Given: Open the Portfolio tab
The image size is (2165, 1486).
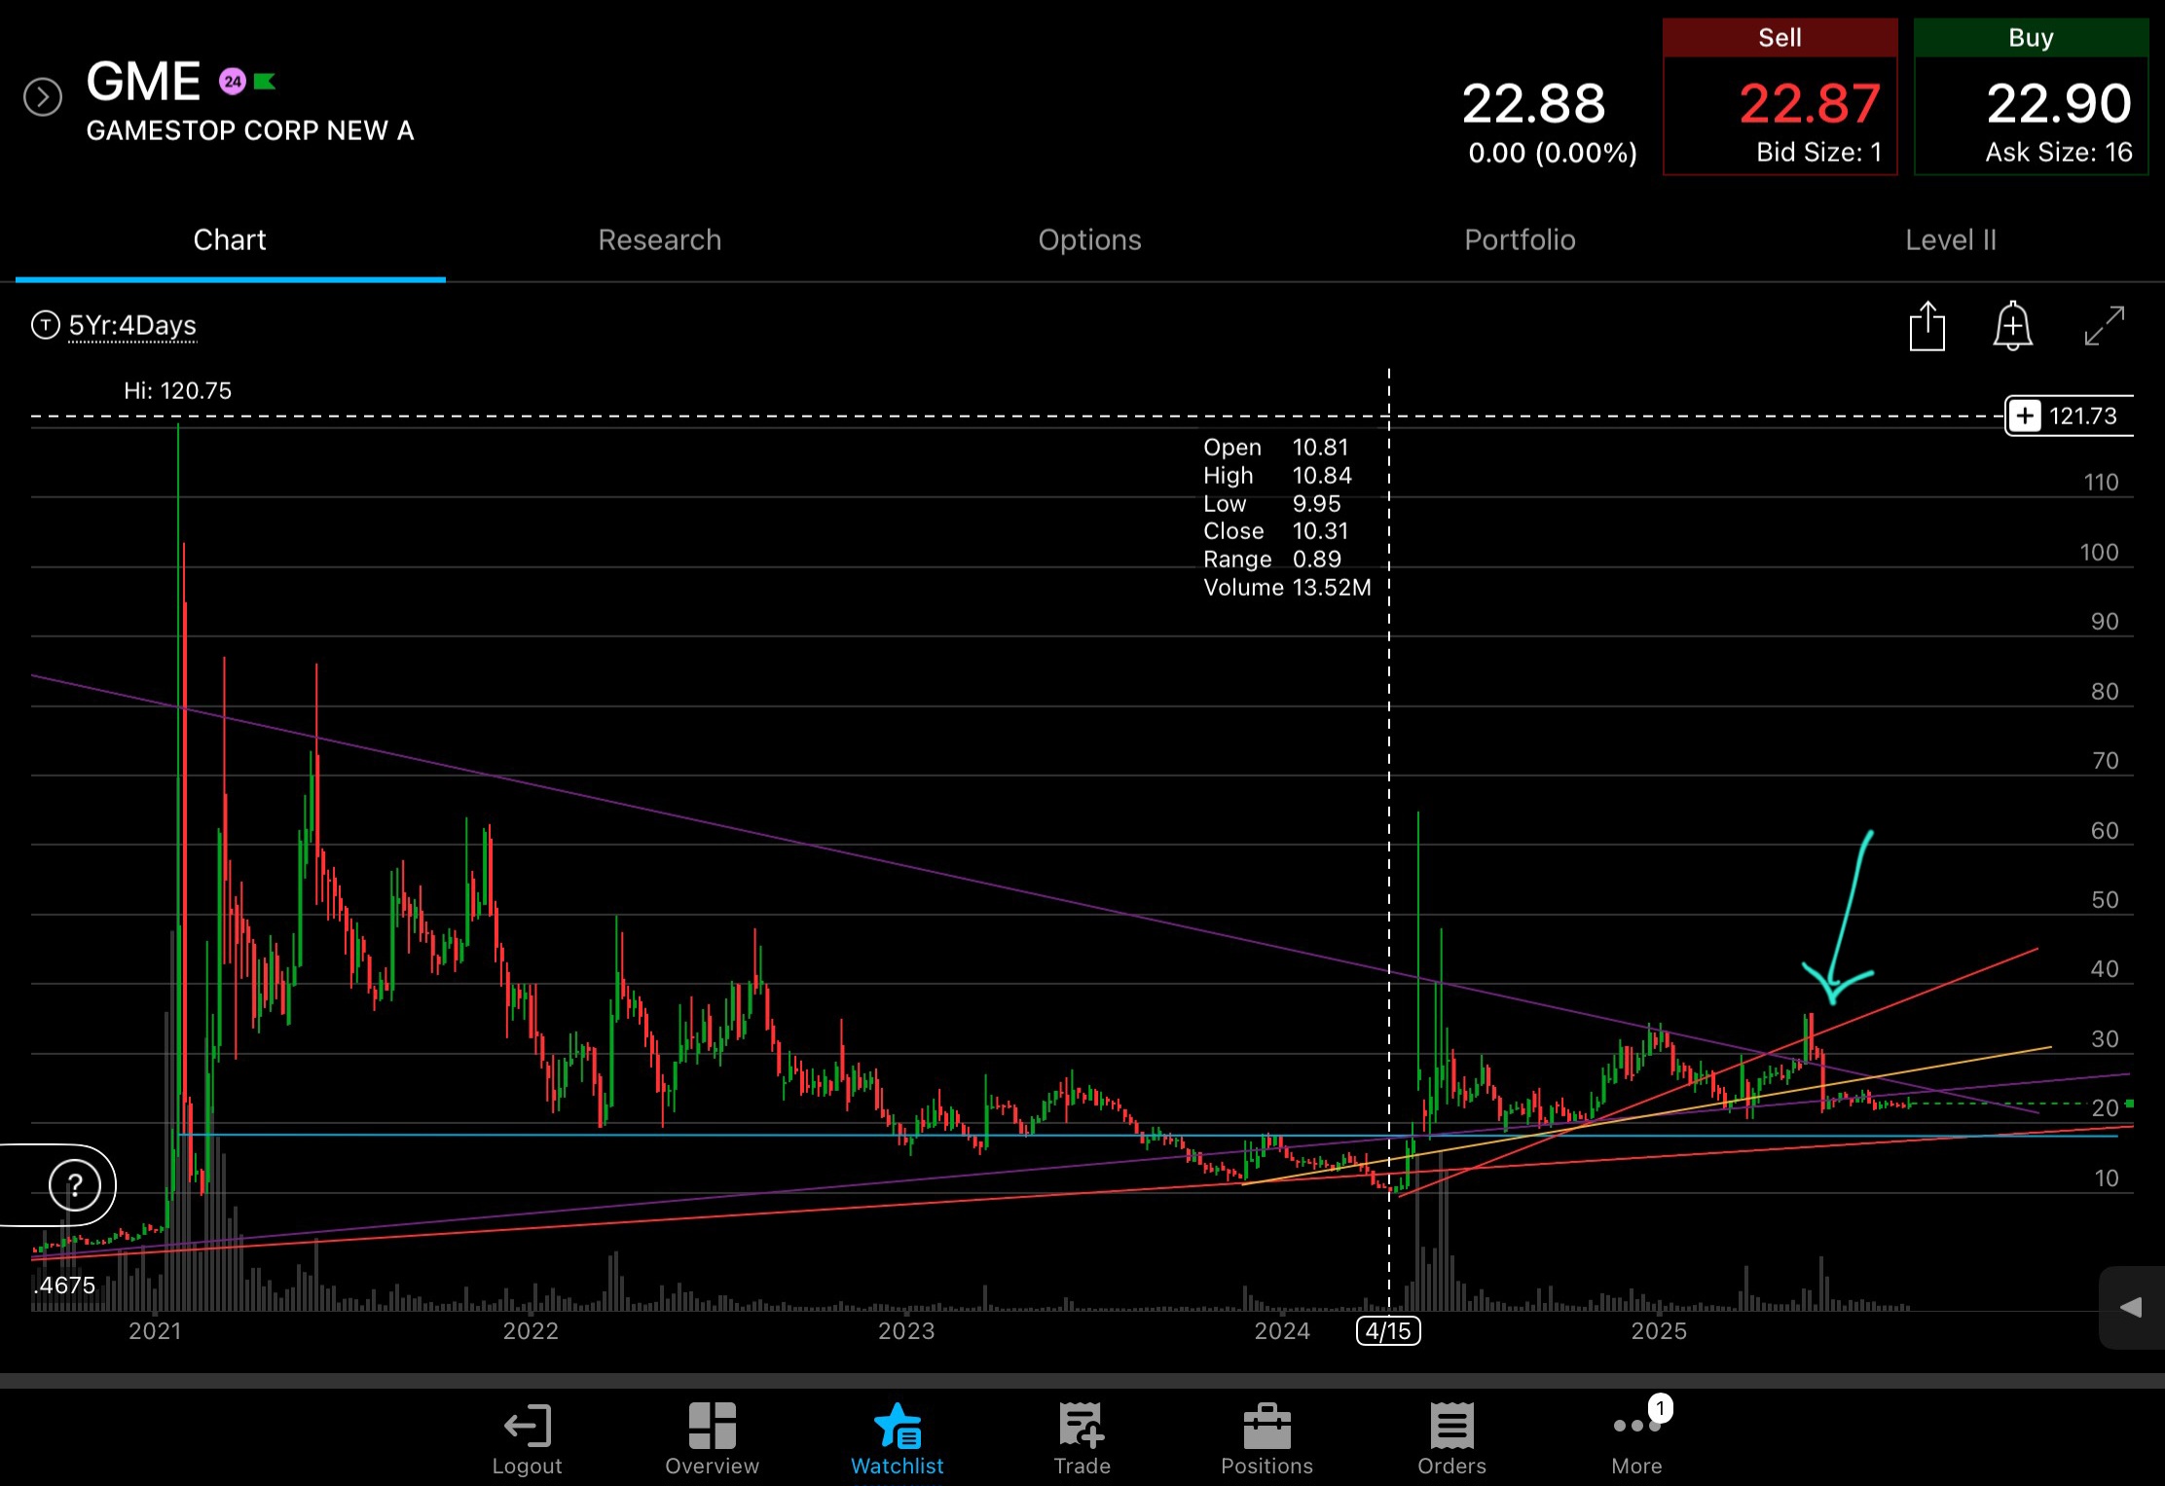Looking at the screenshot, I should click(x=1521, y=240).
